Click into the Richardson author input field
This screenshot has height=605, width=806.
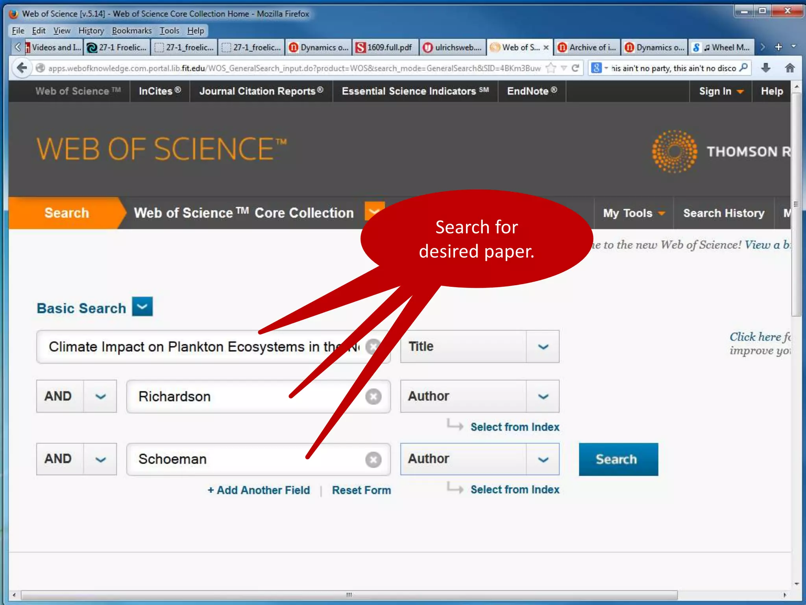(x=259, y=396)
